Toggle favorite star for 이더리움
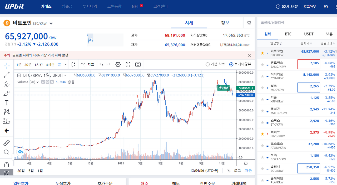 (262, 76)
